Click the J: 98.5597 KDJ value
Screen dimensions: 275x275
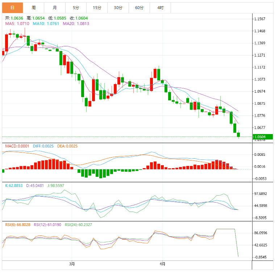(x=56, y=186)
